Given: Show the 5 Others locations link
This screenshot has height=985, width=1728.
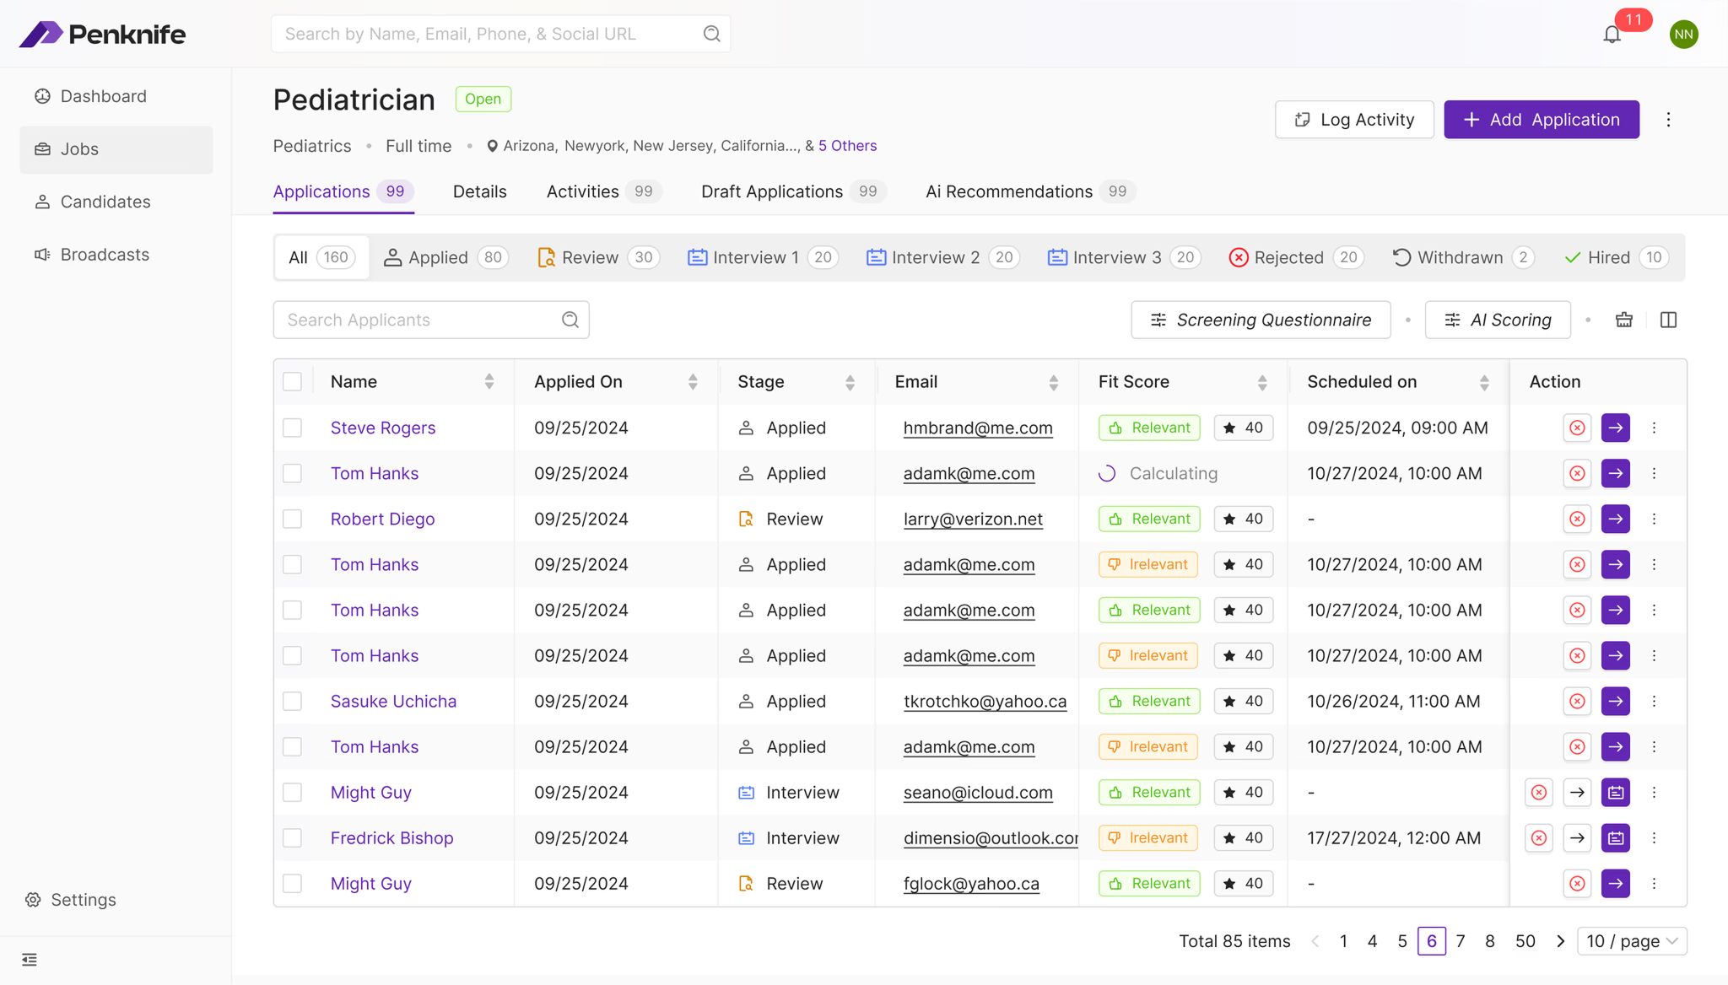Looking at the screenshot, I should click(847, 146).
